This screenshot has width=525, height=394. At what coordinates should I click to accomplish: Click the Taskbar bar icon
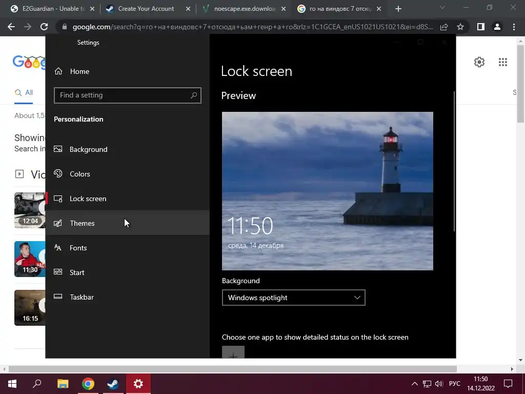pos(58,297)
